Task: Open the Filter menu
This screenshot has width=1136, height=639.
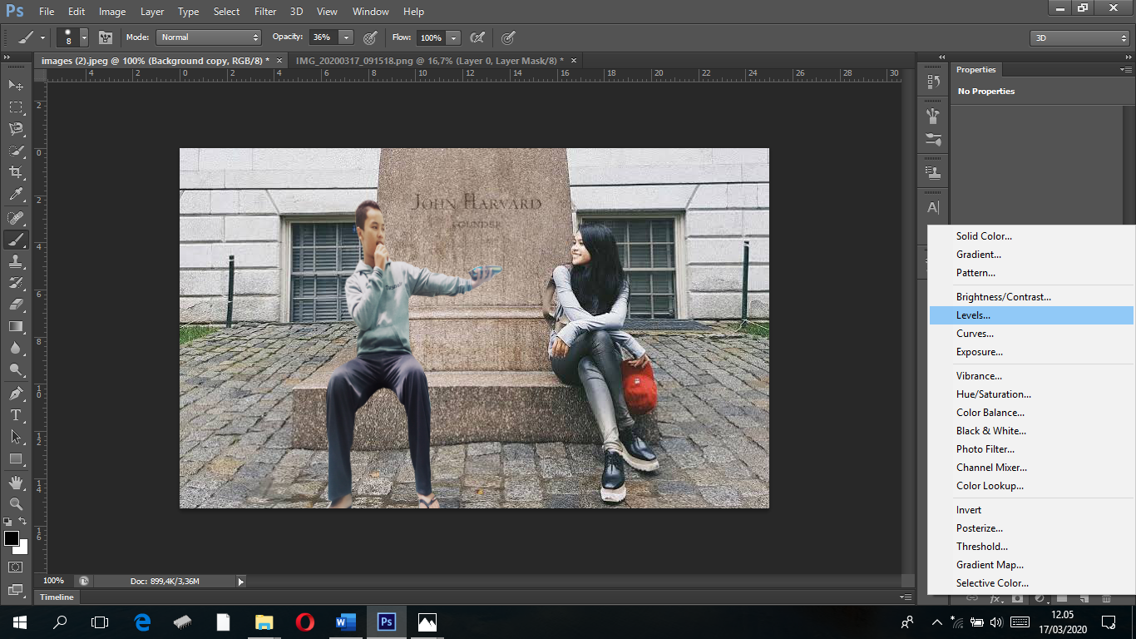Action: [265, 12]
